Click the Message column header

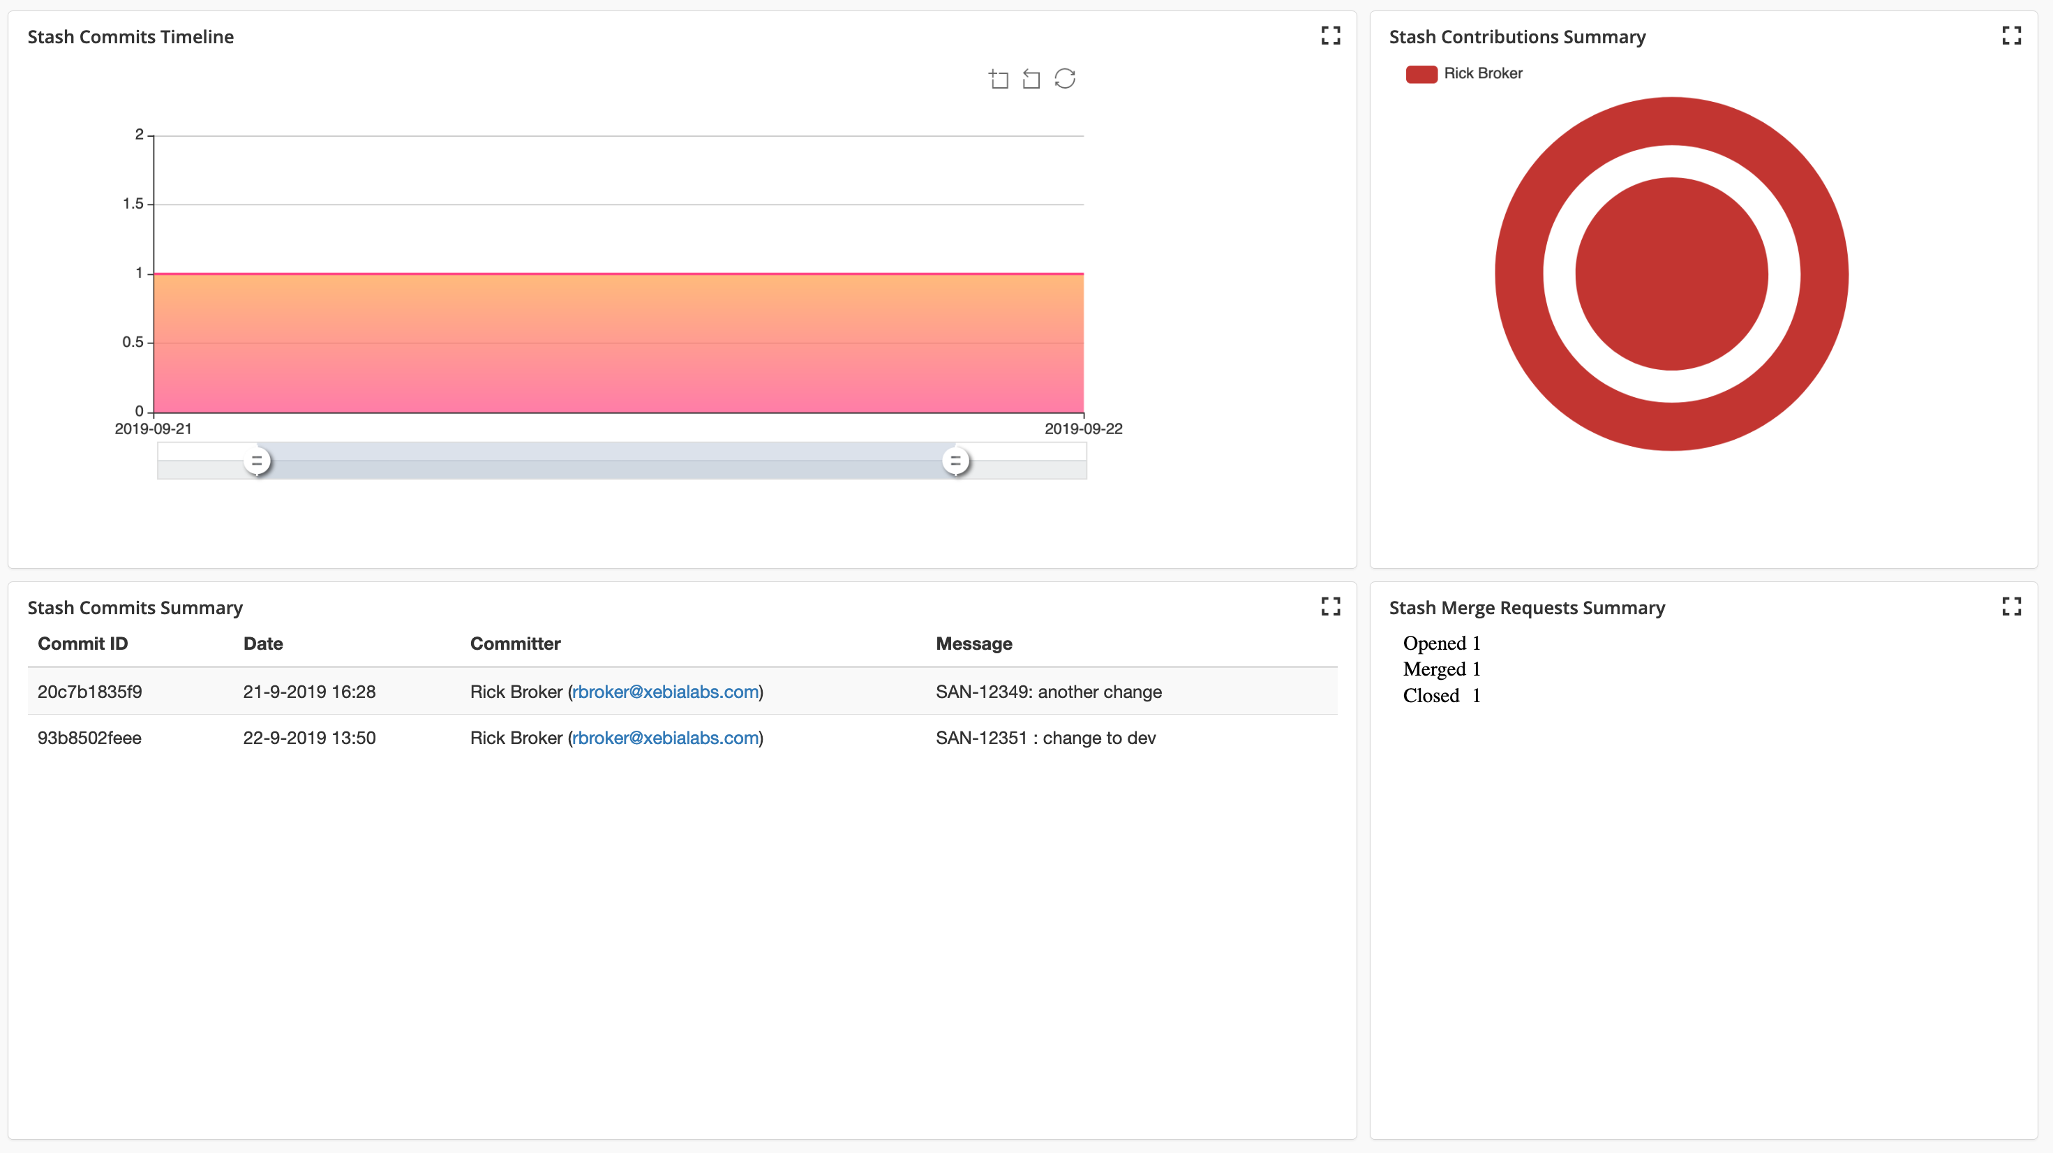click(x=974, y=644)
